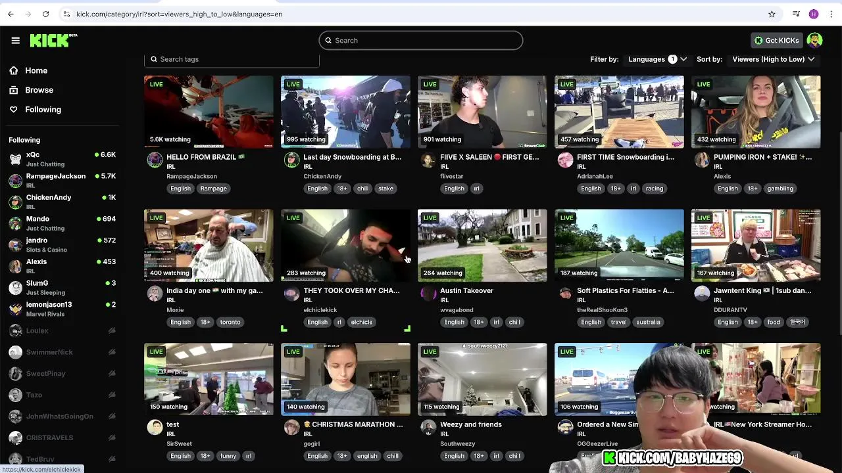This screenshot has width=842, height=473.
Task: Click gogirl avatar under Christmas Marathon stream
Action: [291, 428]
